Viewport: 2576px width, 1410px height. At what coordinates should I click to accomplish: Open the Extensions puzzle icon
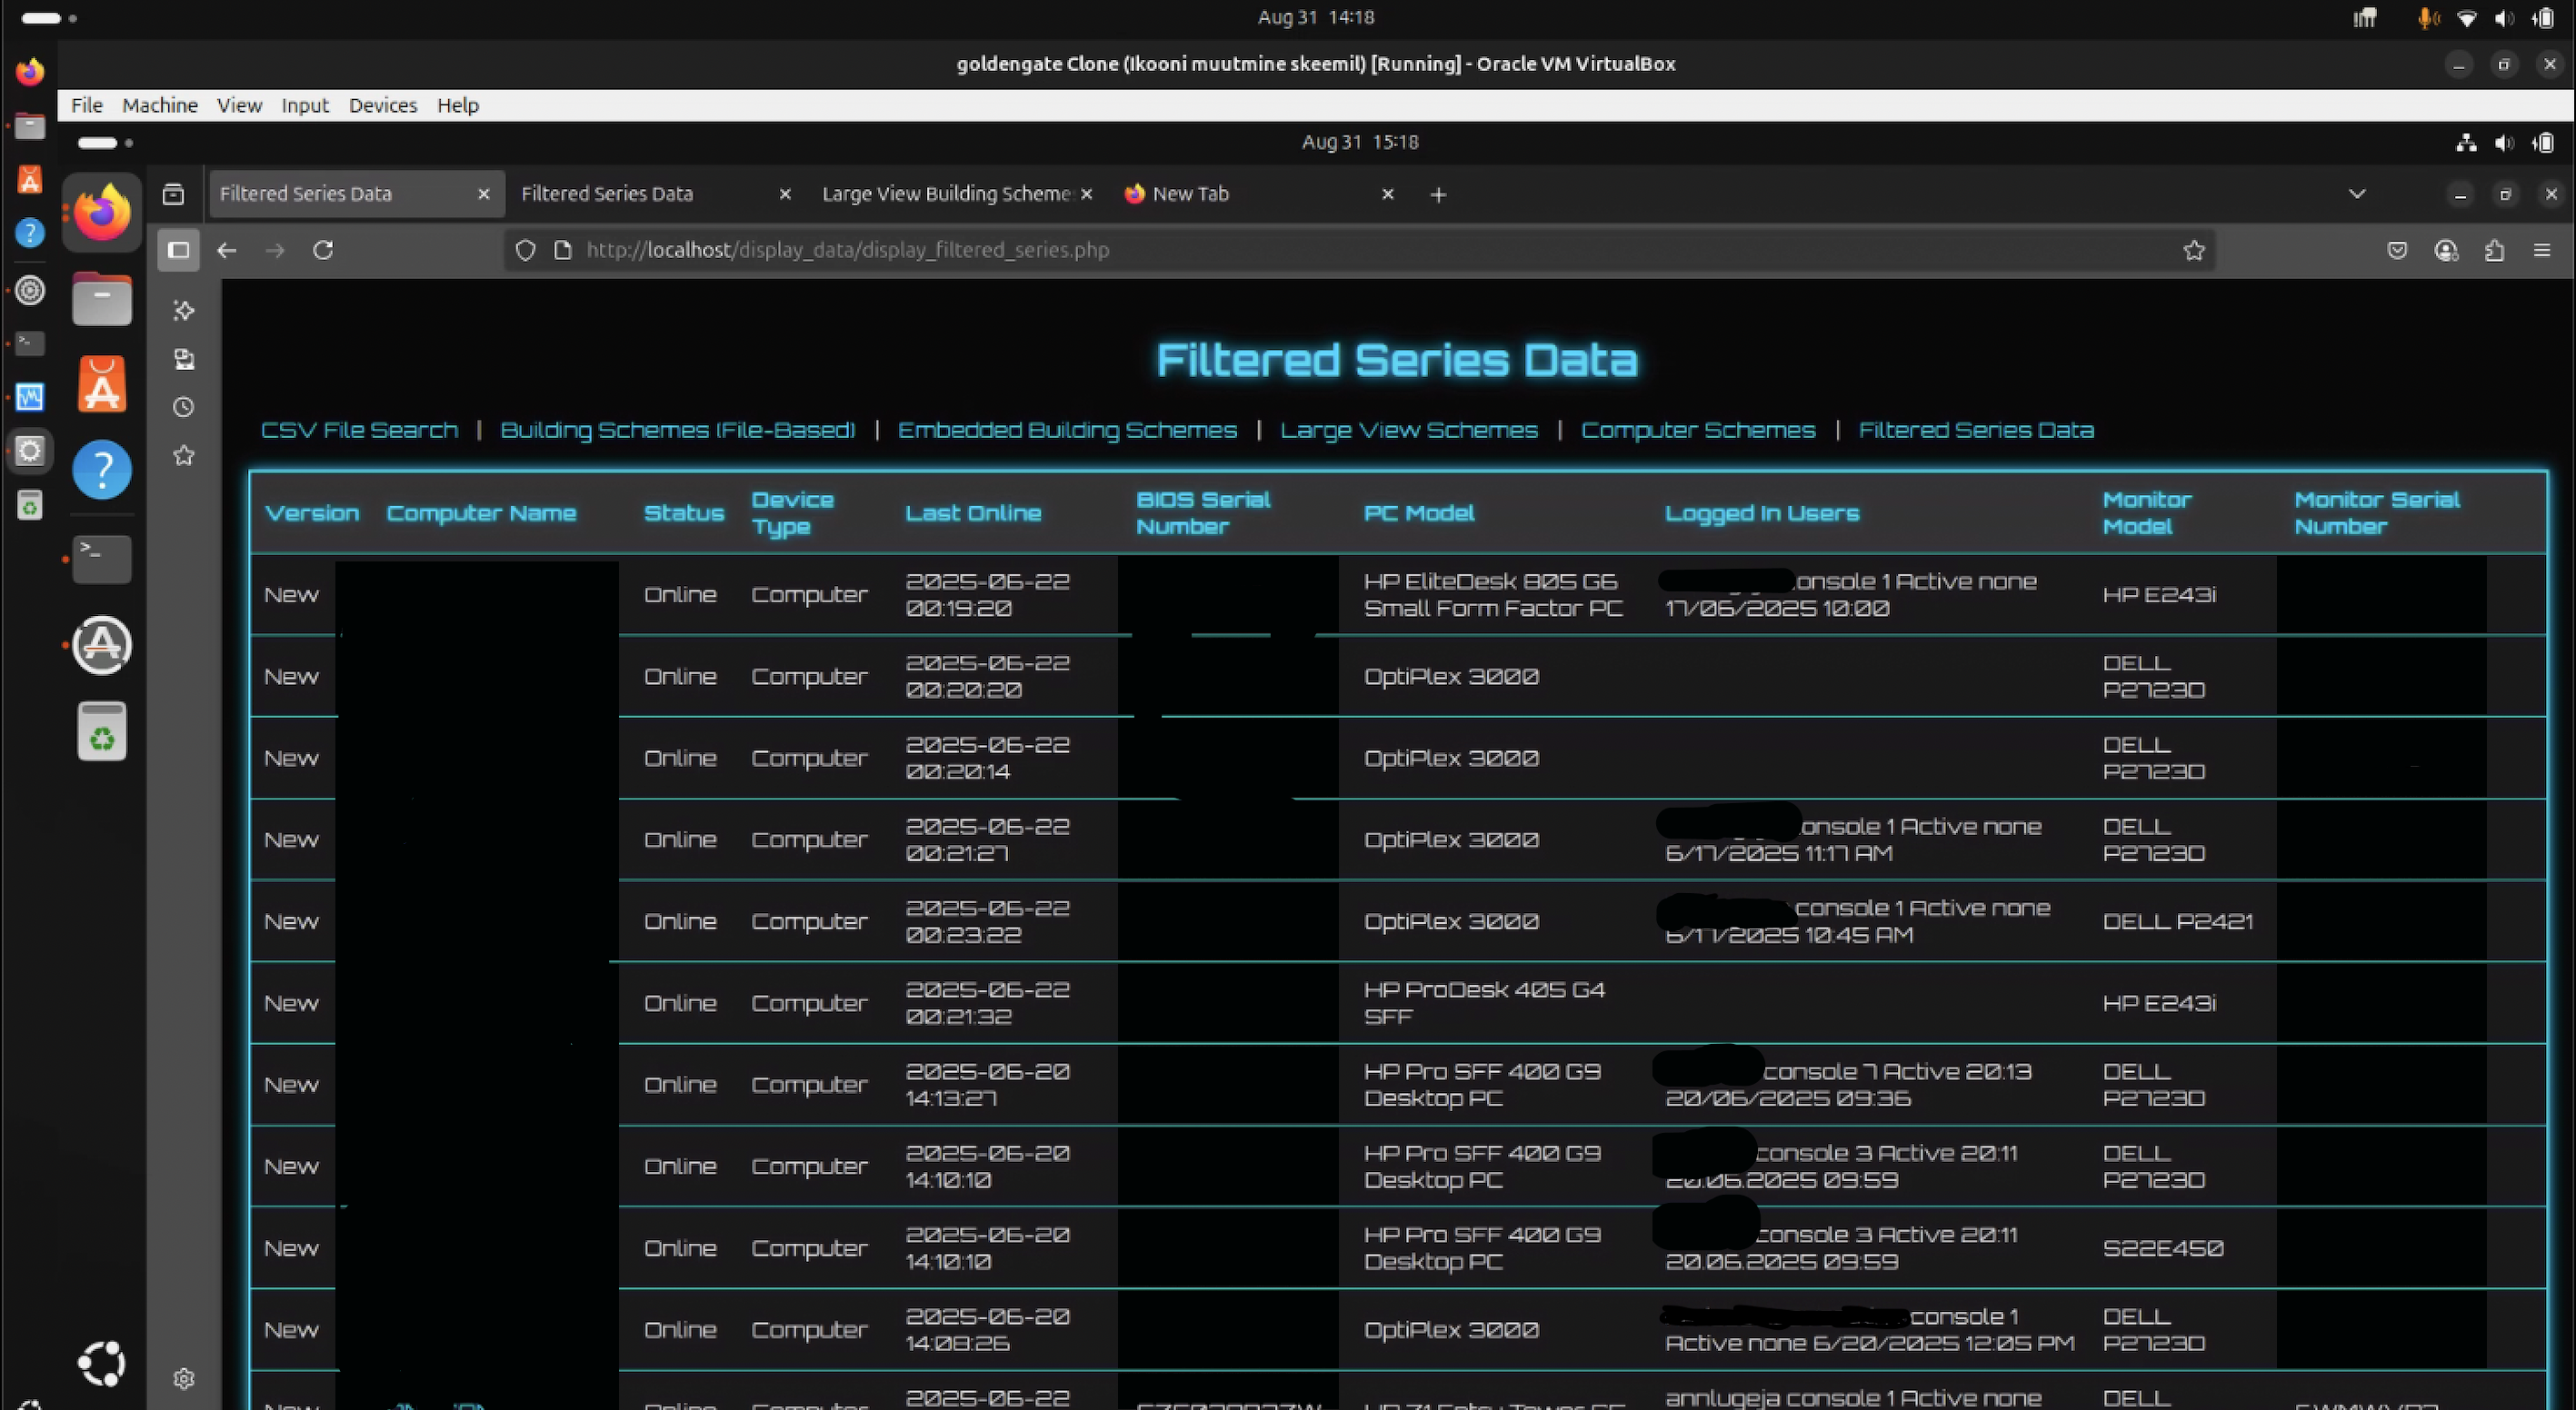click(2494, 250)
